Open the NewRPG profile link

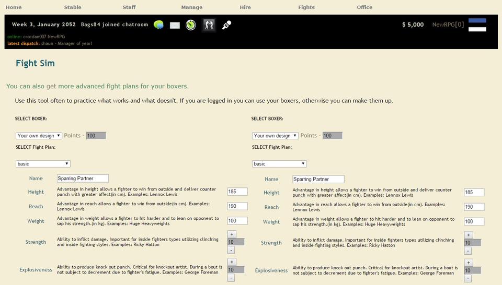tap(444, 25)
